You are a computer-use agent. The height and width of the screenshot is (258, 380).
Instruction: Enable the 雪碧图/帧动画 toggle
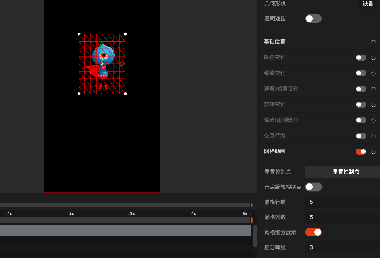(361, 120)
